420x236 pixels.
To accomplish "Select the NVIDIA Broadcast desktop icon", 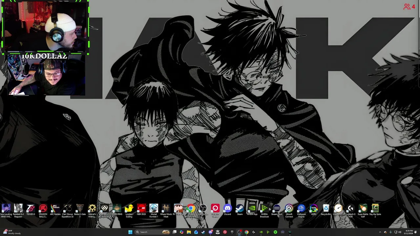I will pyautogui.click(x=264, y=210).
